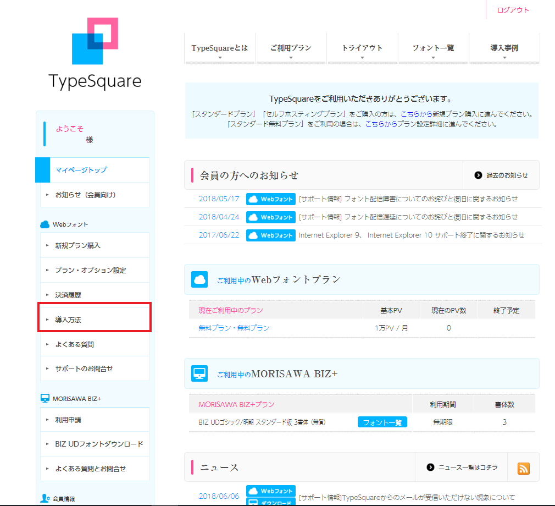Screen dimensions: 555x506
Task: Click the BIZ UDゴシック/明朝 スタンダード版 plan text
Action: coord(262,422)
